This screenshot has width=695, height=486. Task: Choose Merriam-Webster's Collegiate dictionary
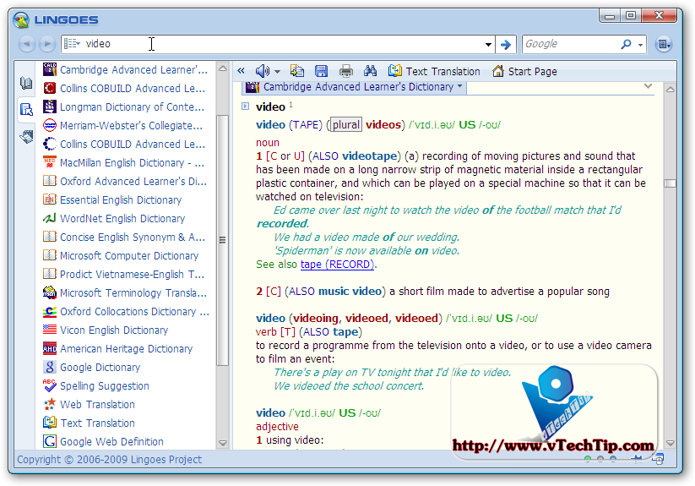pyautogui.click(x=123, y=125)
